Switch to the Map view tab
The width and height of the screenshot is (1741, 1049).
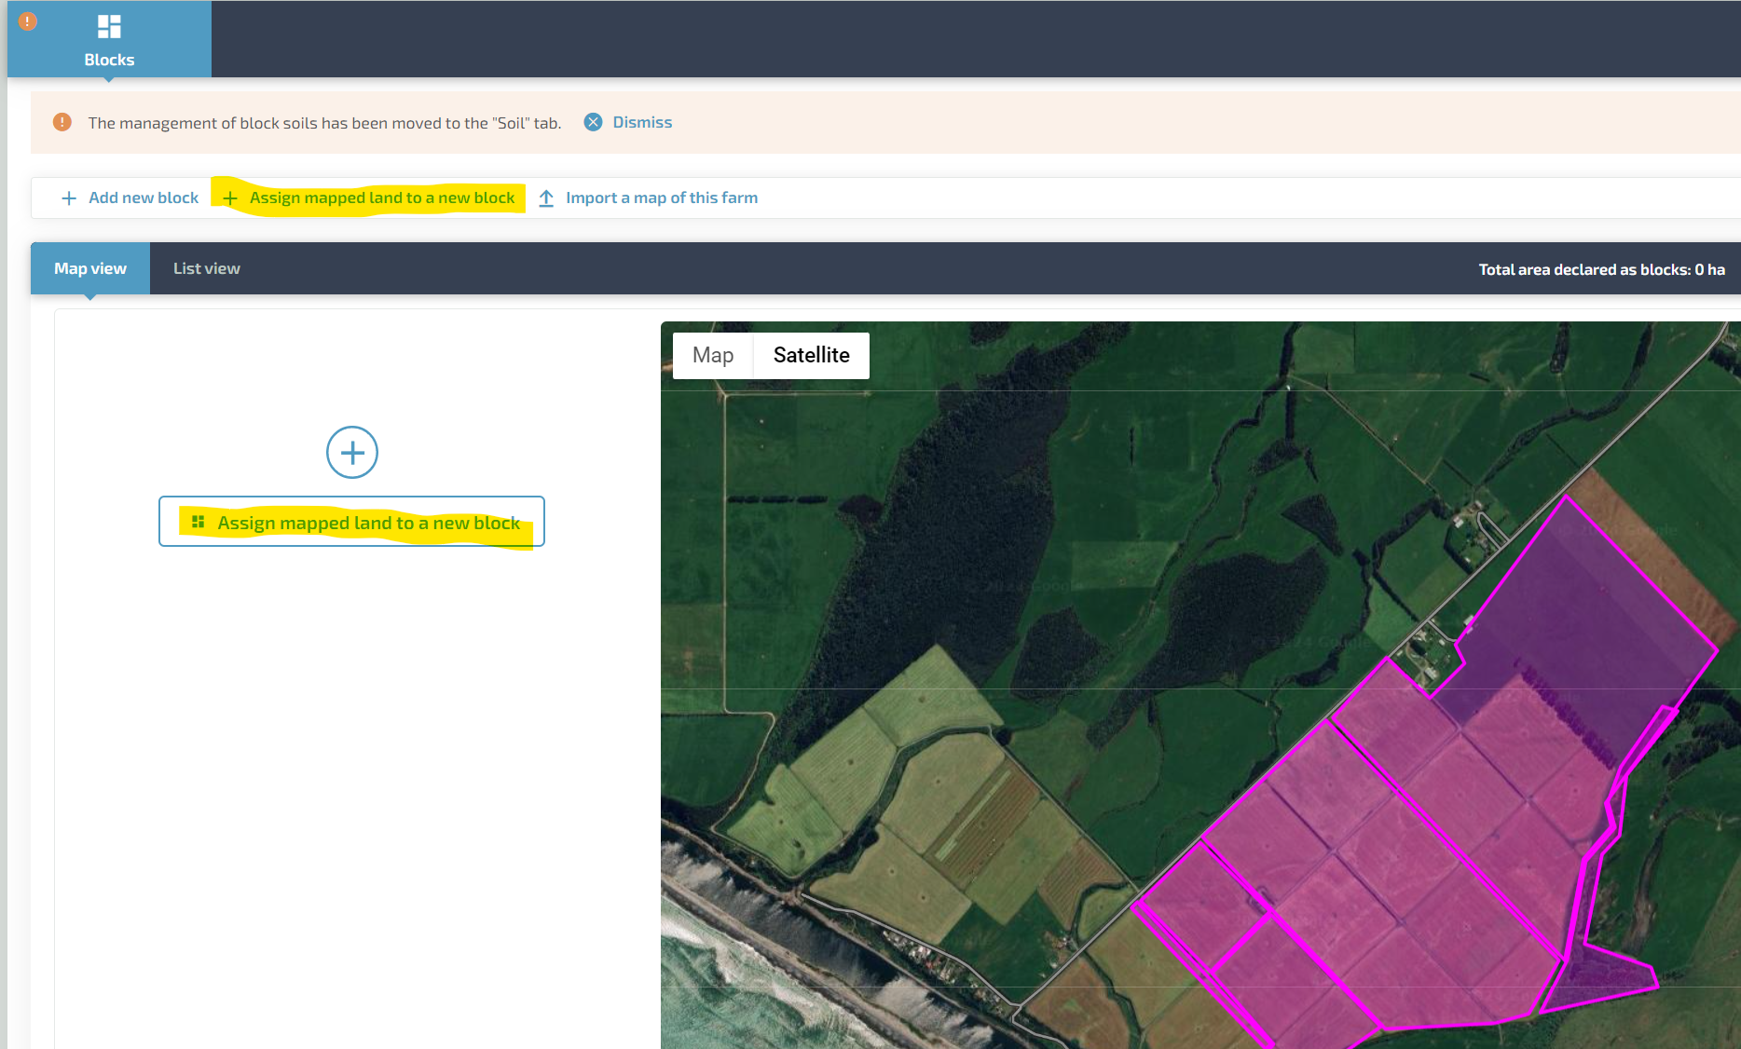tap(90, 268)
